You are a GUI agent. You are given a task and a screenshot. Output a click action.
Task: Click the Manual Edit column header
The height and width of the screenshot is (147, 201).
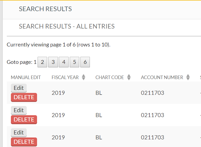click(26, 77)
